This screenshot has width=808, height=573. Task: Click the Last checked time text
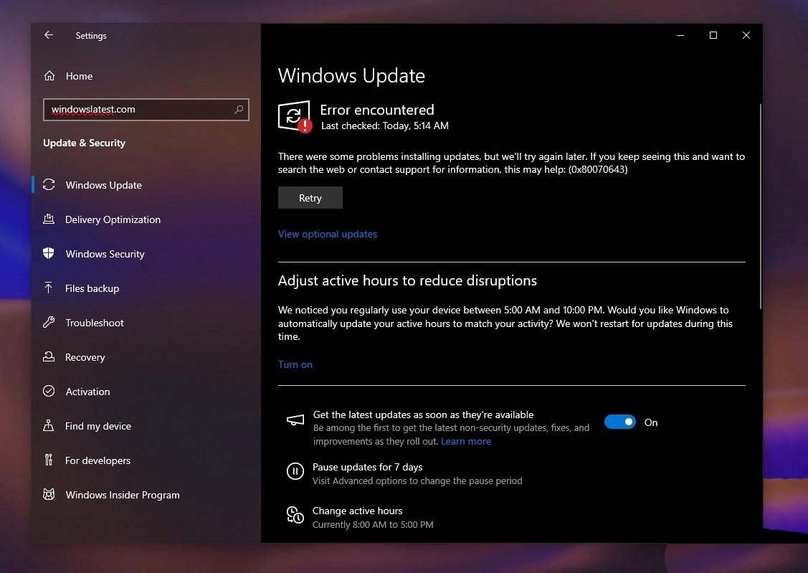(x=385, y=126)
